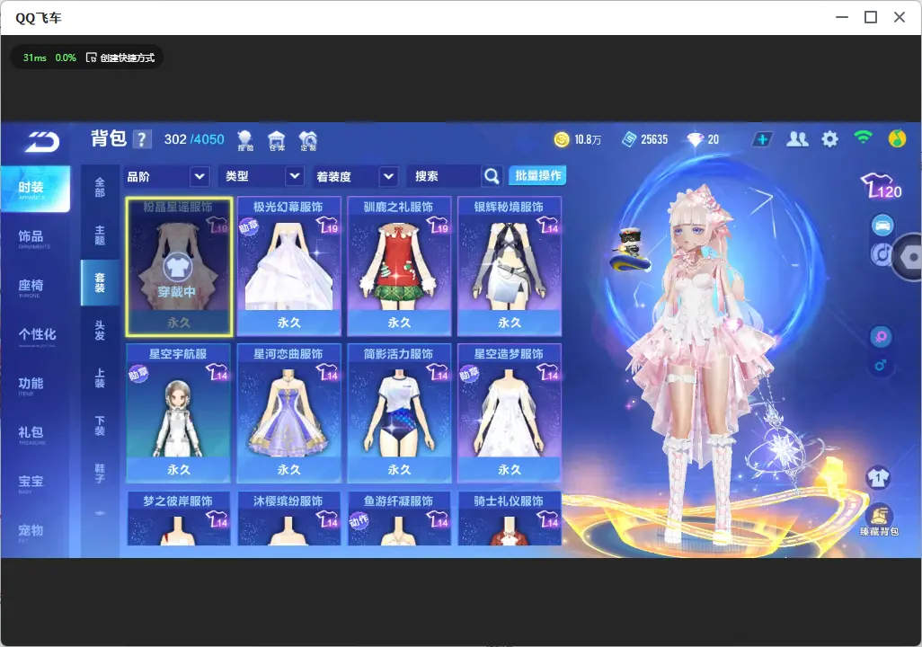Image resolution: width=922 pixels, height=647 pixels.
Task: Switch preview to car view icon
Action: (x=882, y=226)
